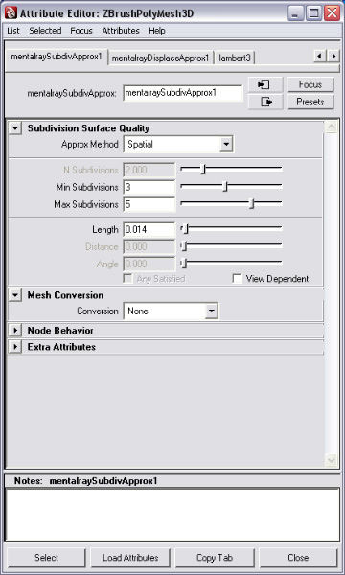Switch to the lambert3 tab
Viewport: 345px width, 575px height.
pyautogui.click(x=235, y=57)
